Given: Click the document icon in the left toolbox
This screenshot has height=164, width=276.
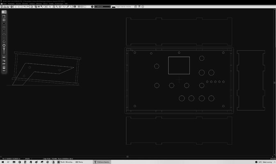Looking at the screenshot, I should coord(4,67).
